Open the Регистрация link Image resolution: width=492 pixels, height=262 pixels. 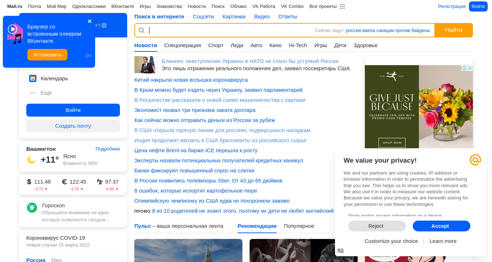pos(452,6)
